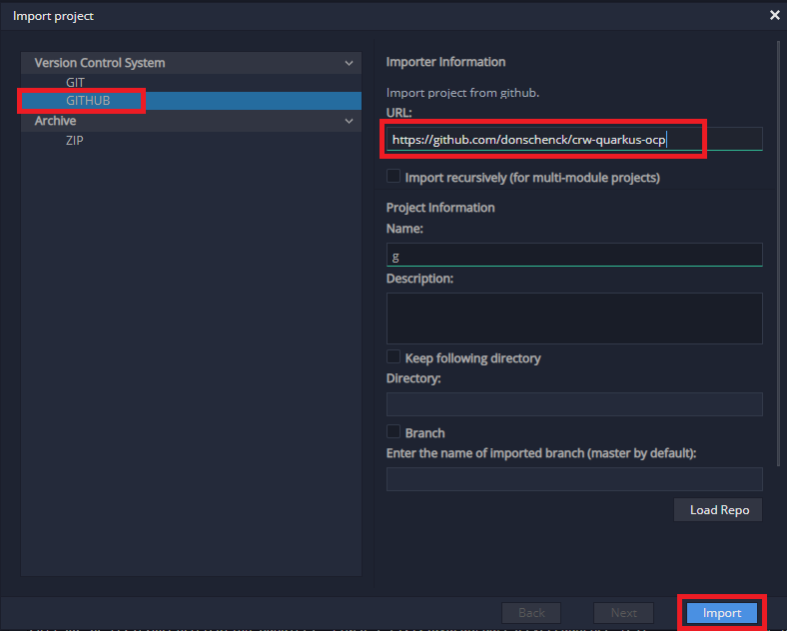This screenshot has width=787, height=631.
Task: Click the Project Information heading
Action: [440, 208]
